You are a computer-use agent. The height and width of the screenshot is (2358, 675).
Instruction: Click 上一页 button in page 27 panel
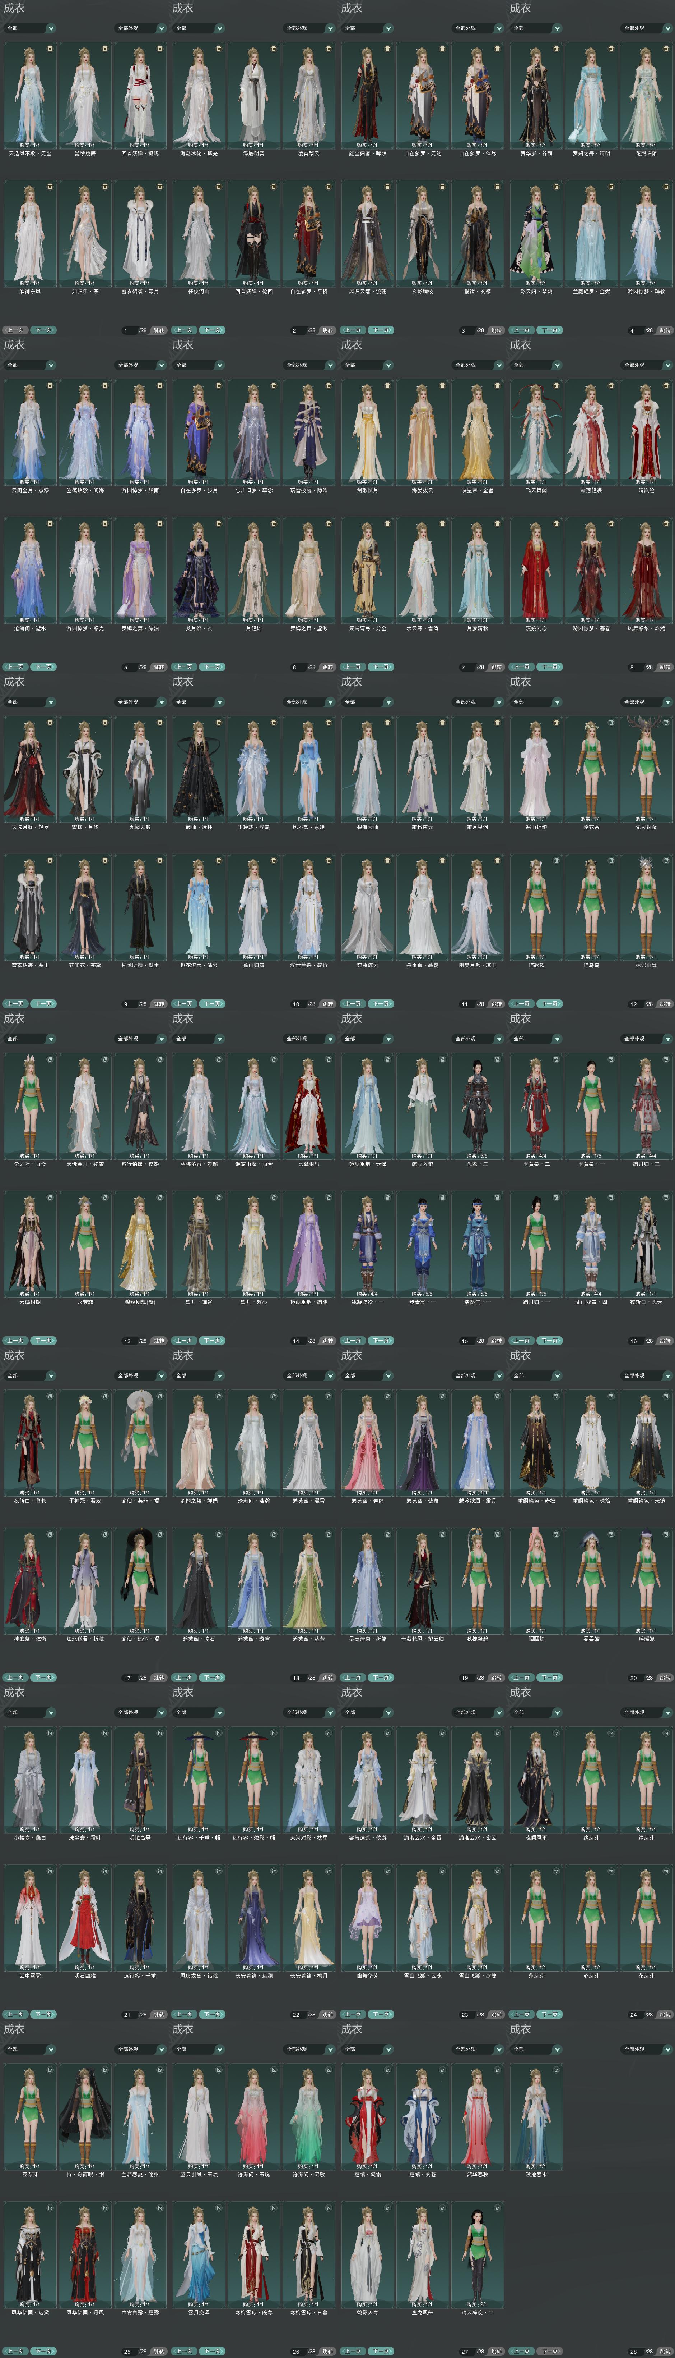(x=353, y=2351)
